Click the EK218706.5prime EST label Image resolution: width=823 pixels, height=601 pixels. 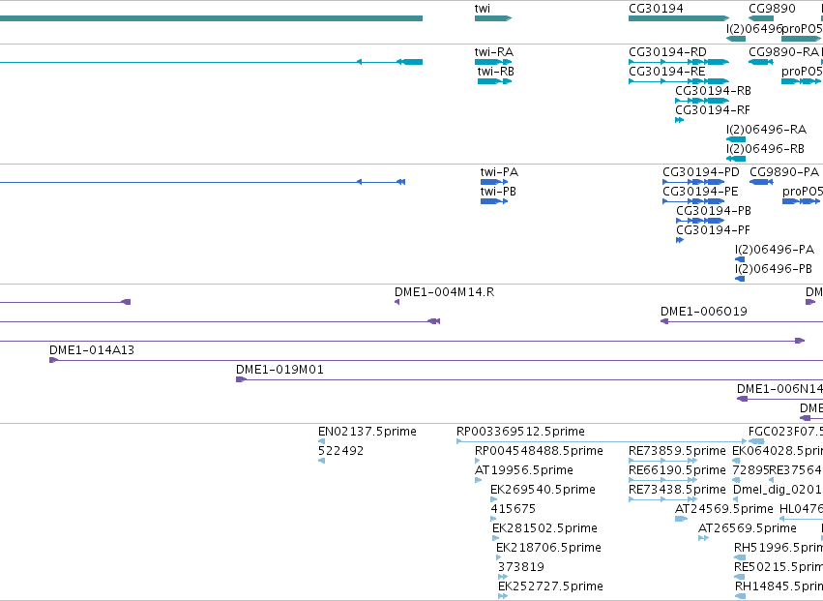[548, 548]
